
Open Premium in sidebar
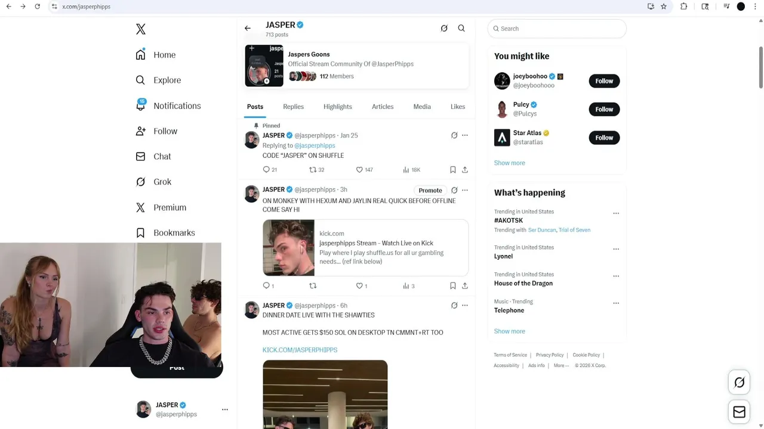click(161, 207)
